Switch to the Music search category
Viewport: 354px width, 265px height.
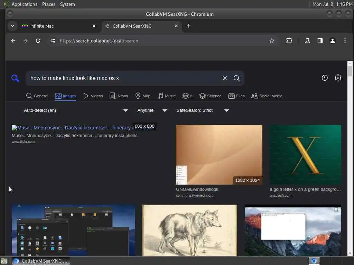point(167,96)
